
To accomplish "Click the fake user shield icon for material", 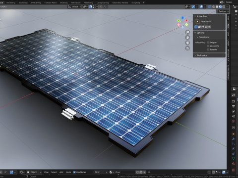I will 137,172.
